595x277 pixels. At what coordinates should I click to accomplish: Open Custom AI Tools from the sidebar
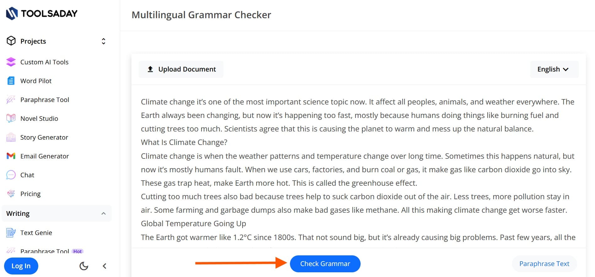44,62
